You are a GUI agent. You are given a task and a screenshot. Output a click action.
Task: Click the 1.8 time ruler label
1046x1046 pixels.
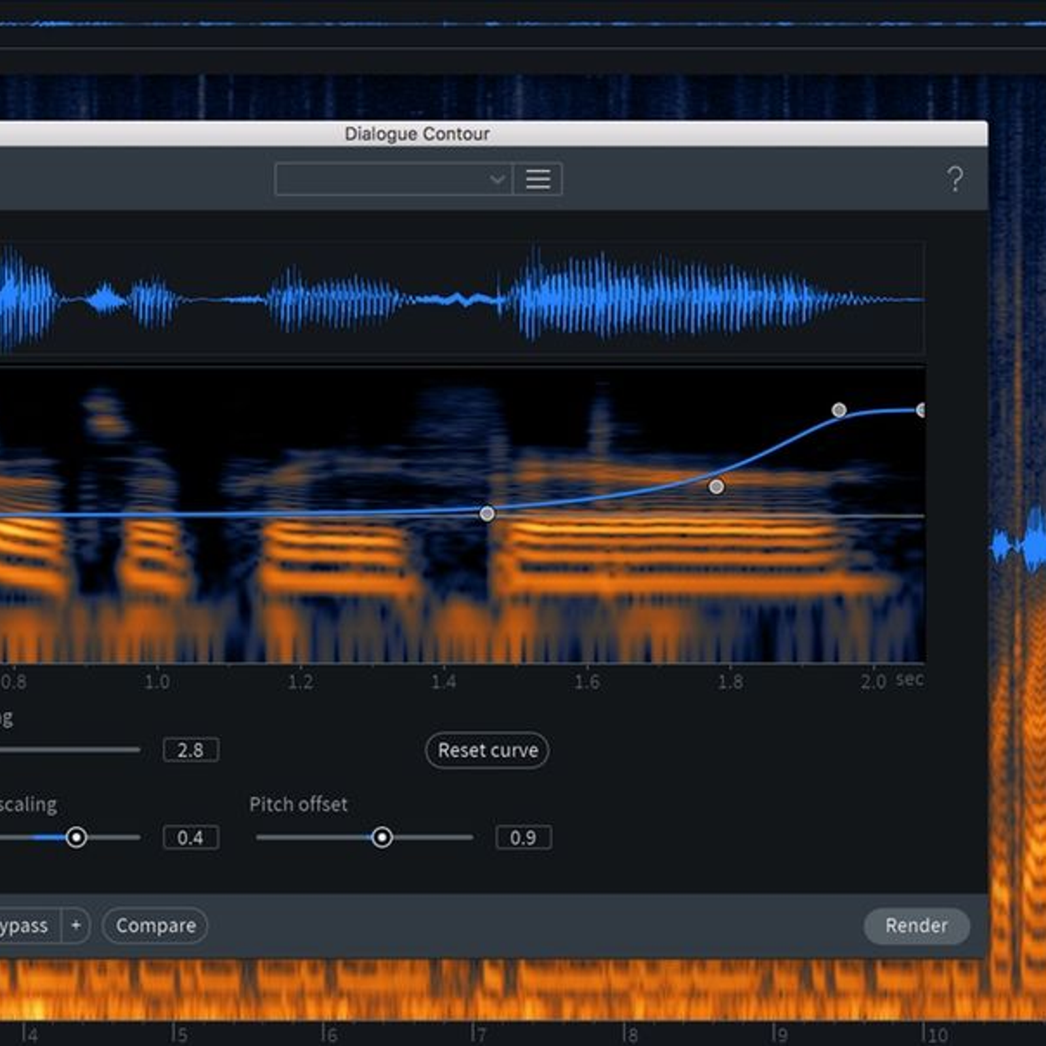[730, 682]
